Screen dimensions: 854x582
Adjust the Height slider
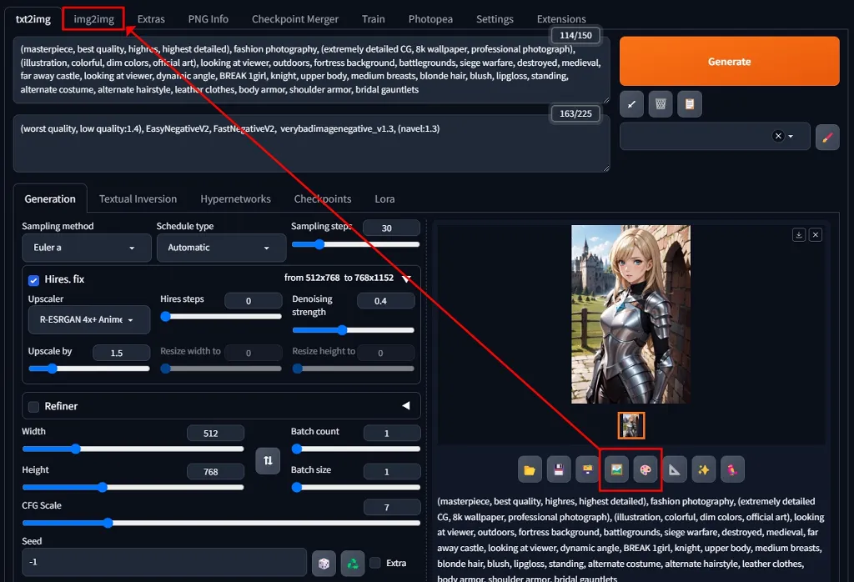coord(133,487)
